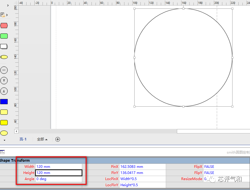Click the top-right corner selection handle
This screenshot has height=190, width=250.
(232, 9)
